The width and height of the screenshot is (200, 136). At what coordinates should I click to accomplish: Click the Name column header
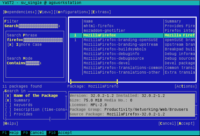point(88,21)
